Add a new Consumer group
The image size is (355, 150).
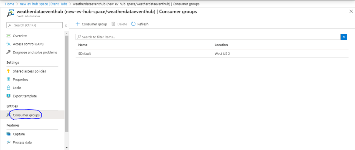[x=91, y=24]
